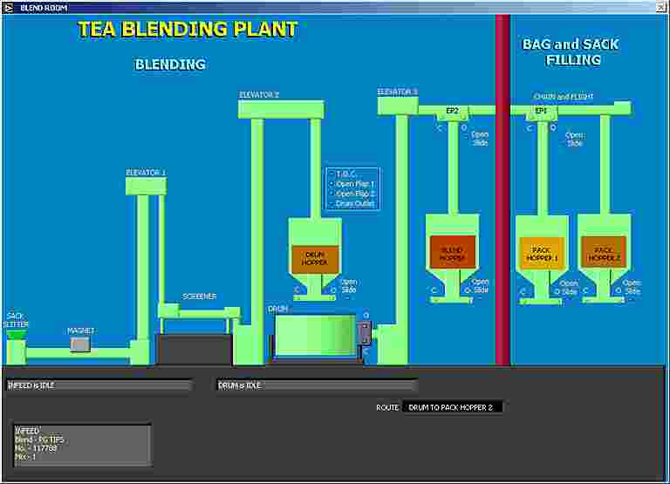Screen dimensions: 670x484
Task: Click the EP2 diverter junction
Action: point(452,111)
